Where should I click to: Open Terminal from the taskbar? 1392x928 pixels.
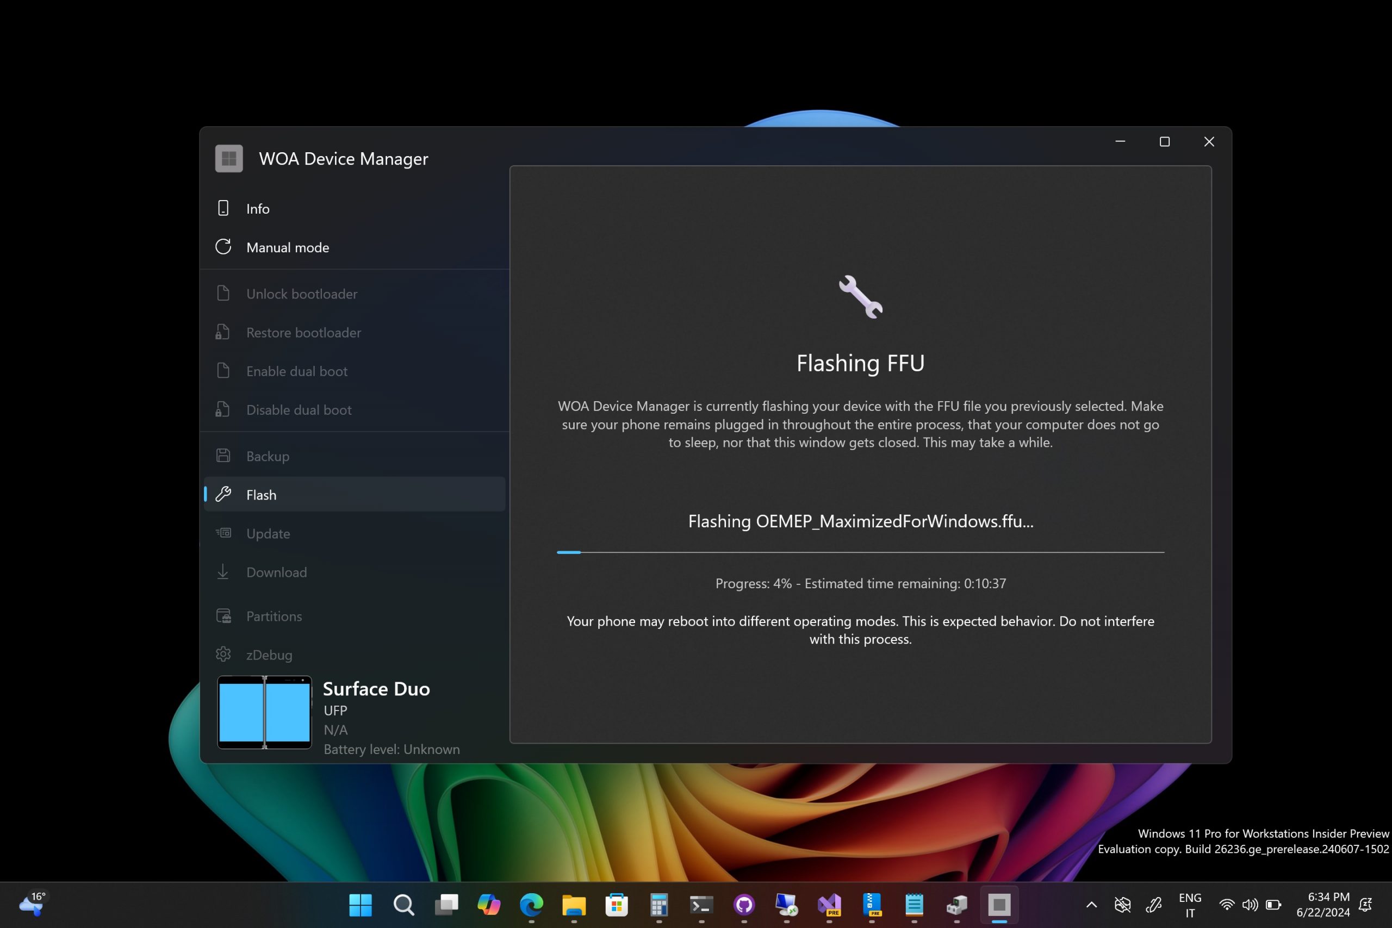point(701,905)
